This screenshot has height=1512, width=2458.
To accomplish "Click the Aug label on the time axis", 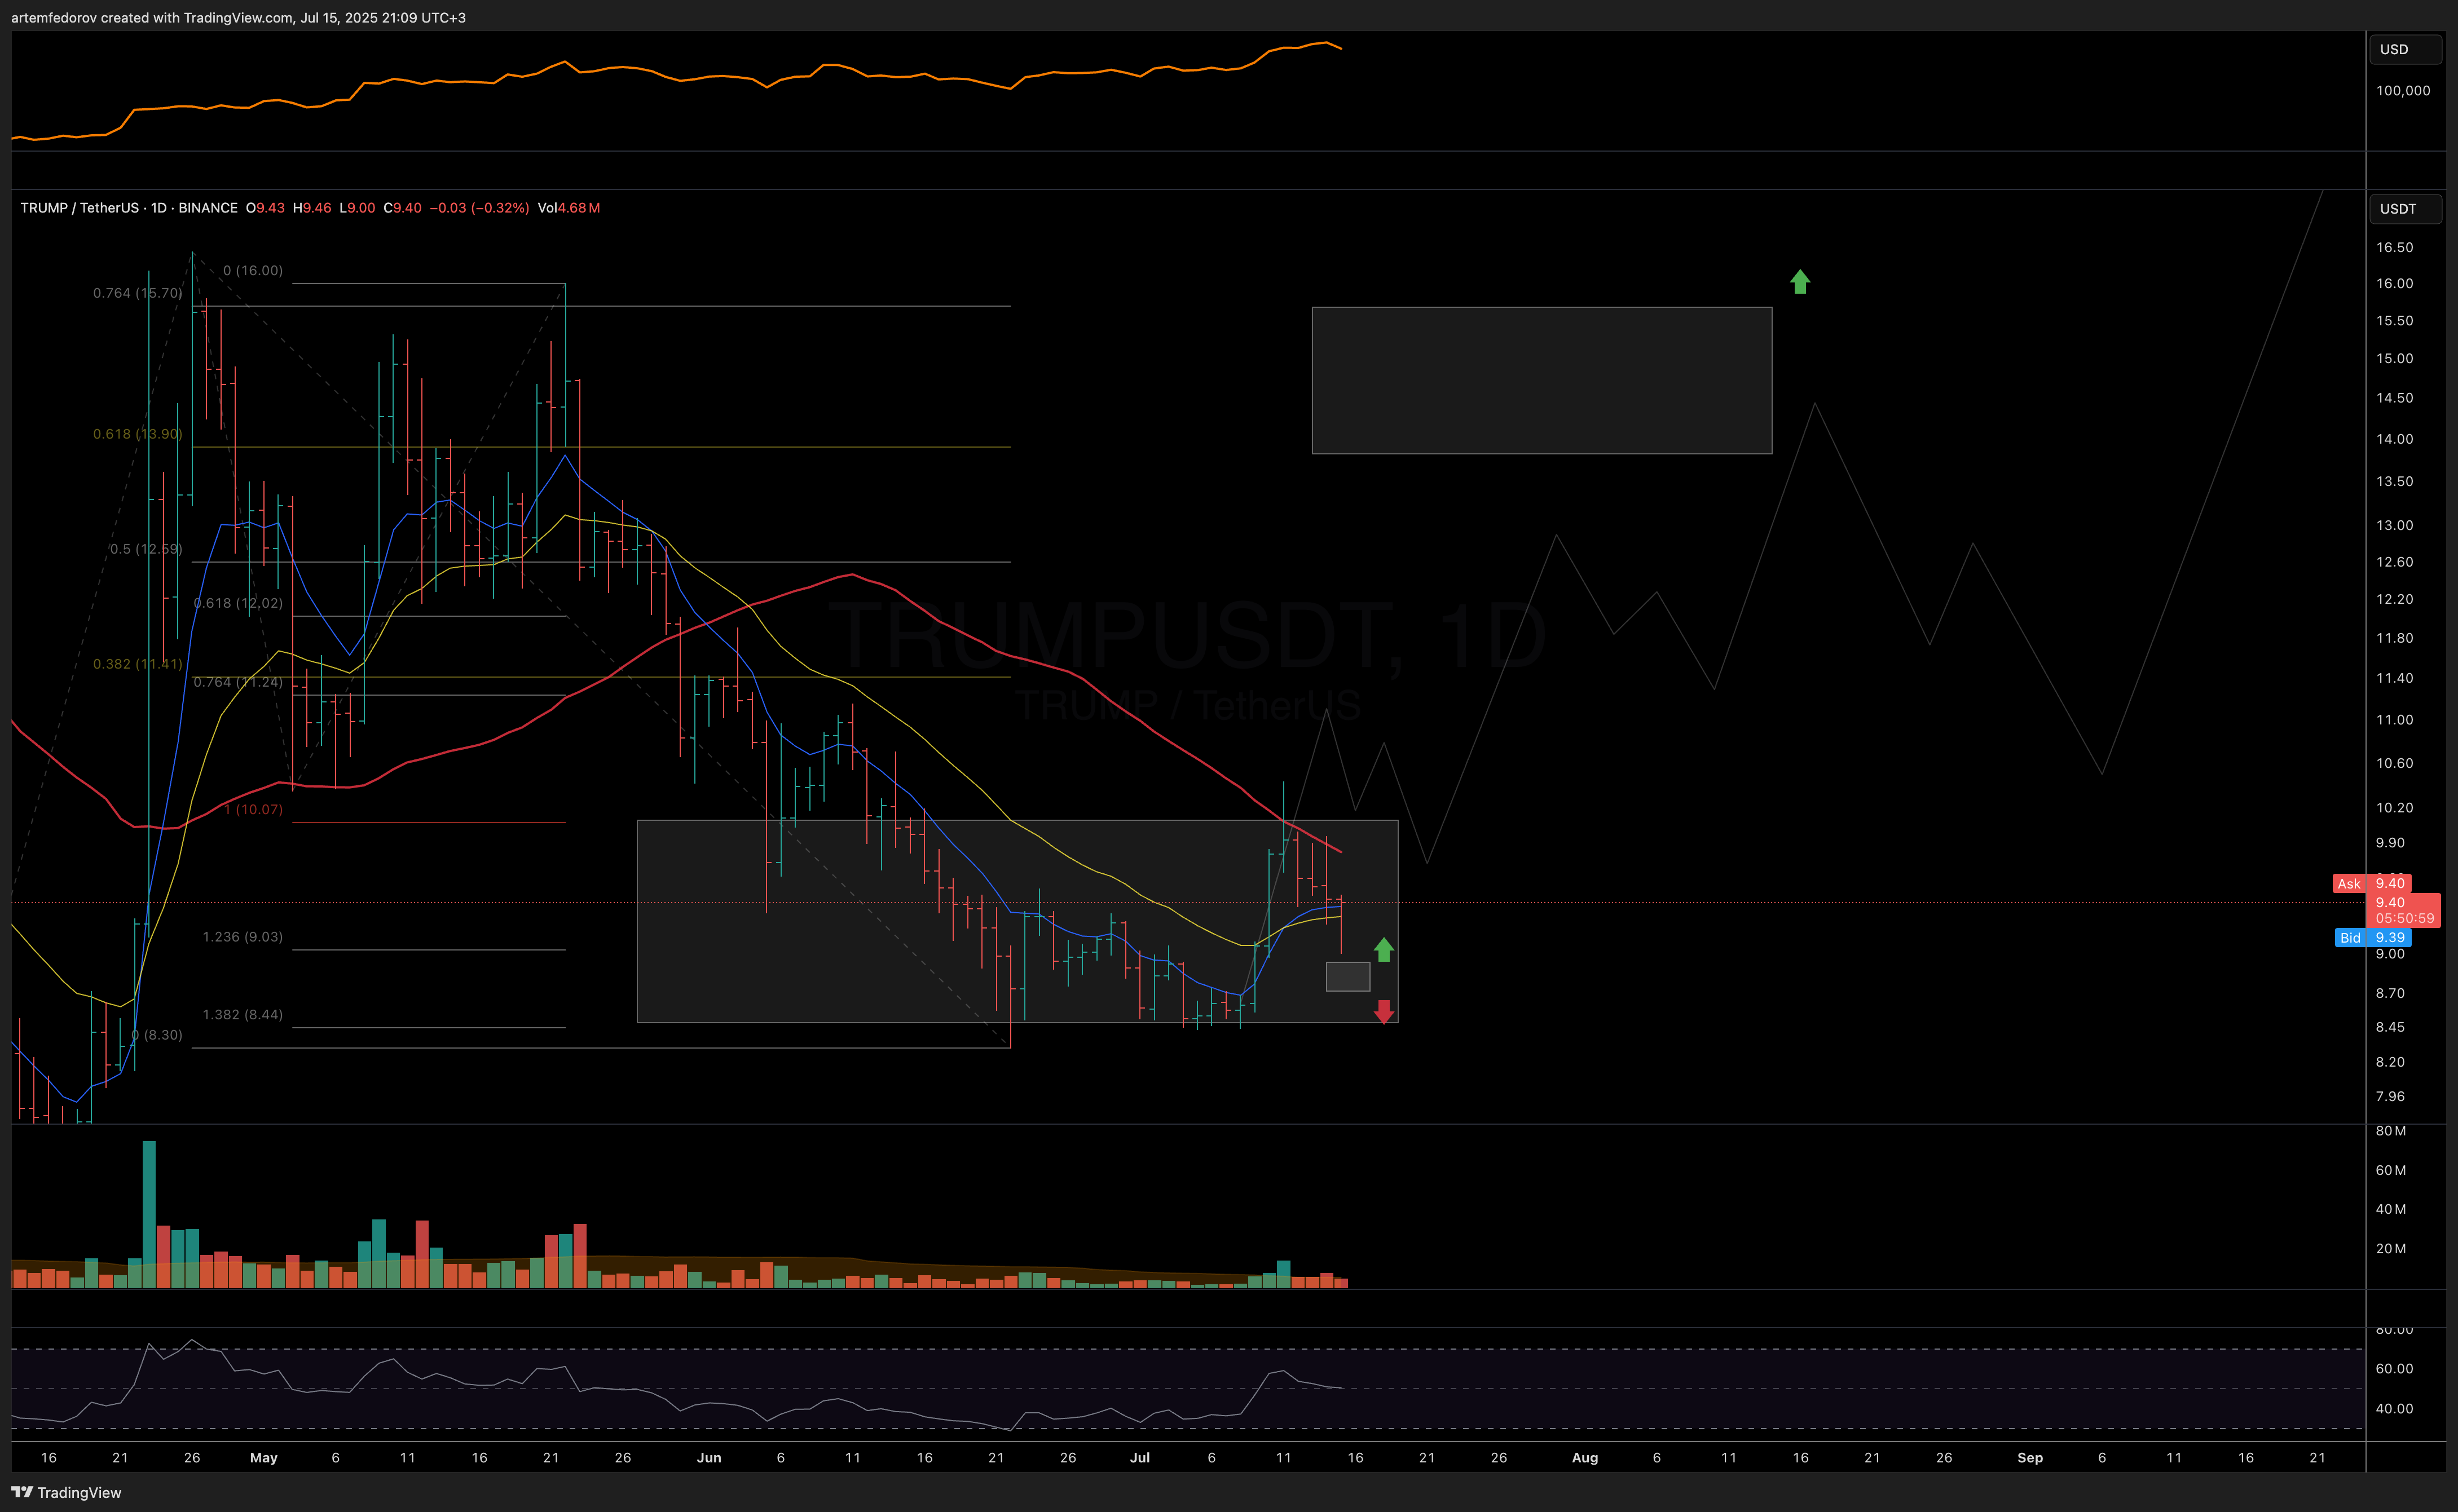I will click(1585, 1458).
